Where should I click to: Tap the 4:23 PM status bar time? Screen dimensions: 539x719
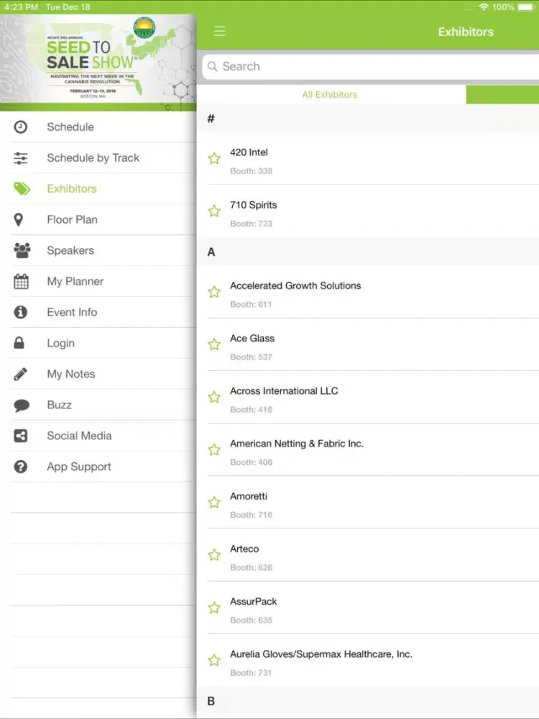click(21, 7)
